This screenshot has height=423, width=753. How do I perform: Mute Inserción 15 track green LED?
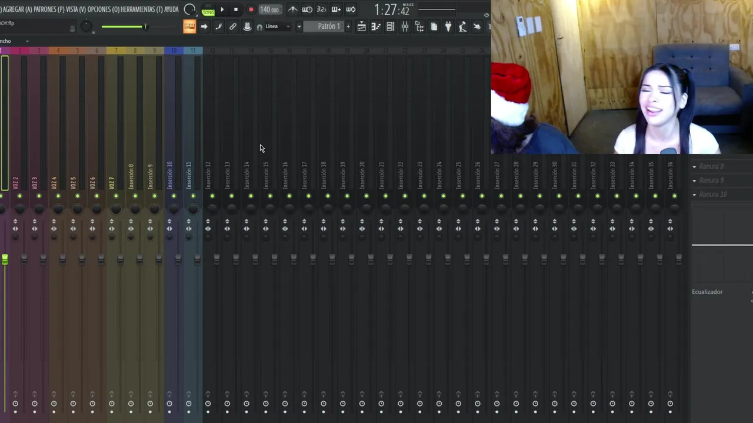(270, 196)
